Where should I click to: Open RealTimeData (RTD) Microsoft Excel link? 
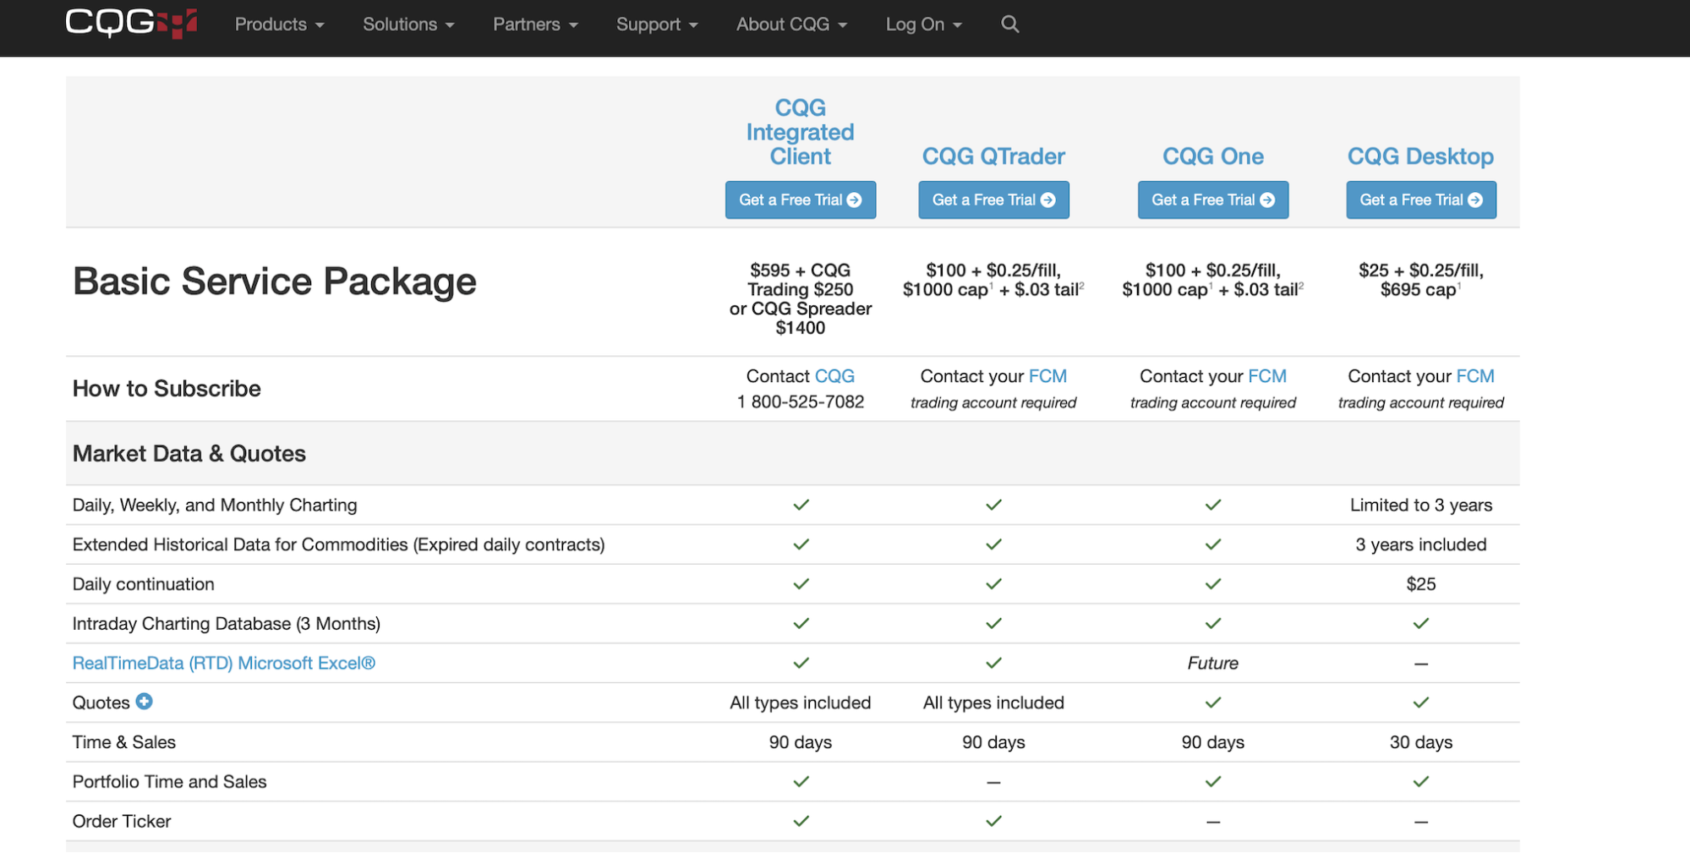(x=224, y=663)
